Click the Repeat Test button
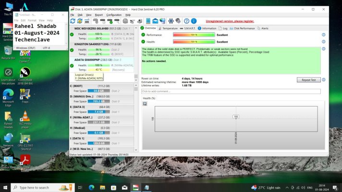 (x=309, y=80)
